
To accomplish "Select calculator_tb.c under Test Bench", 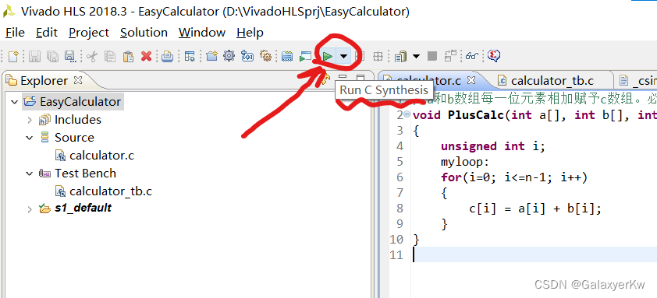I will click(111, 191).
